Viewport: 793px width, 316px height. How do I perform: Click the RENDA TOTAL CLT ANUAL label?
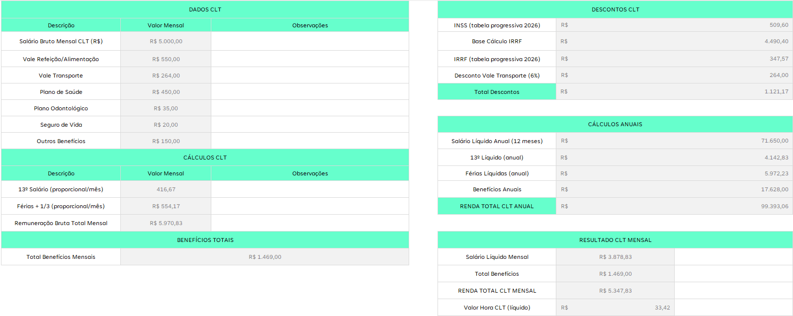pos(497,206)
